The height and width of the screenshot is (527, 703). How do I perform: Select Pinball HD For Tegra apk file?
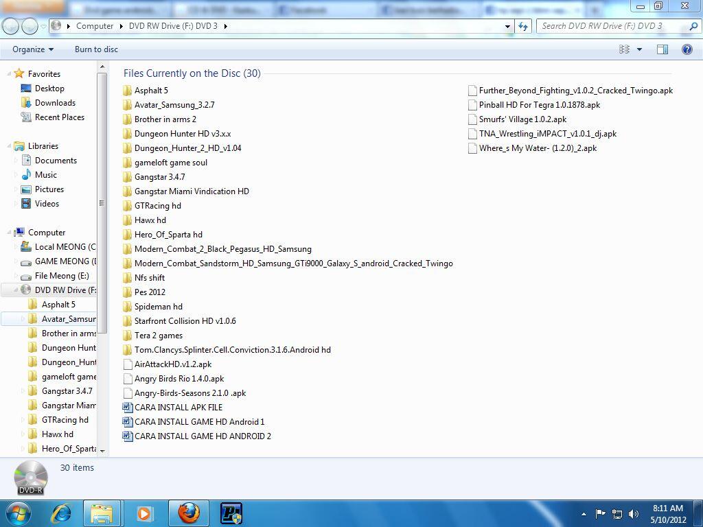[x=534, y=105]
